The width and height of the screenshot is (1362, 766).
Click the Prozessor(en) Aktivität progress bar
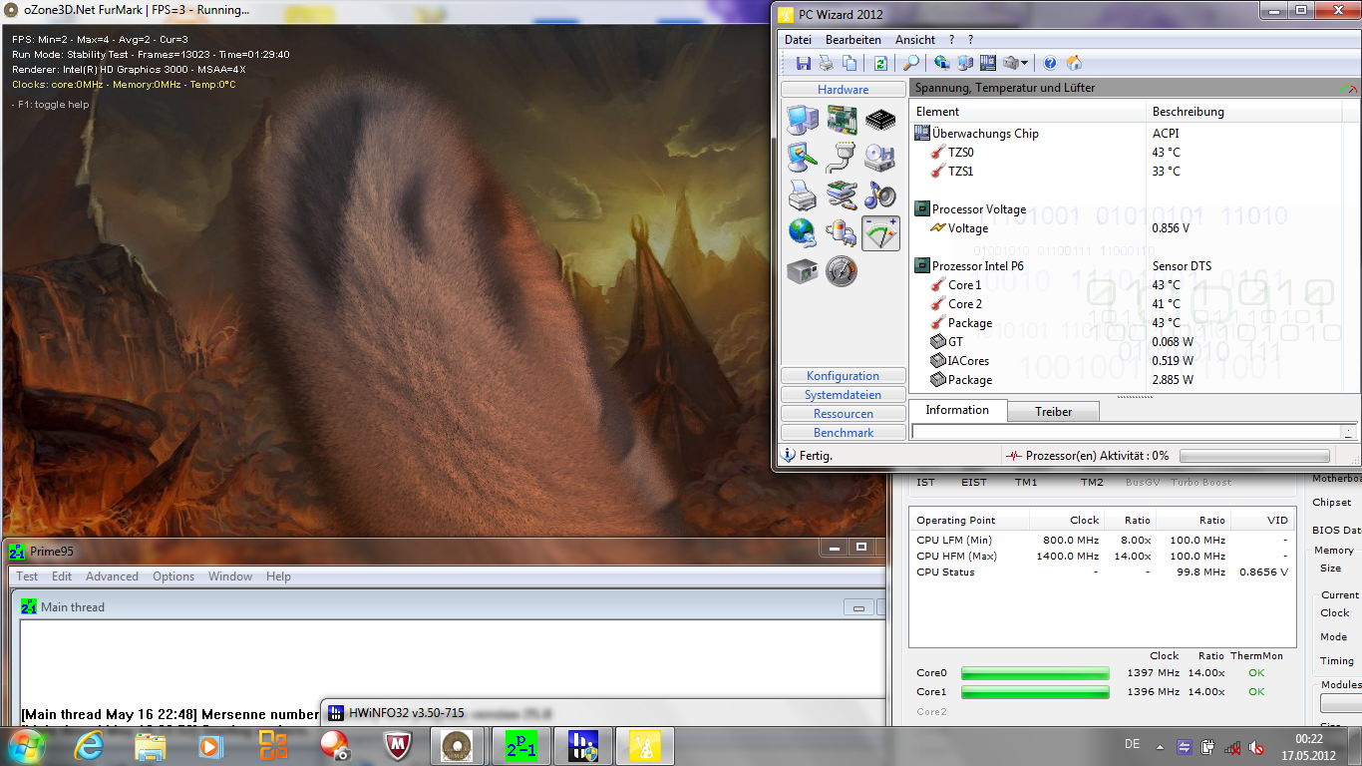1254,456
